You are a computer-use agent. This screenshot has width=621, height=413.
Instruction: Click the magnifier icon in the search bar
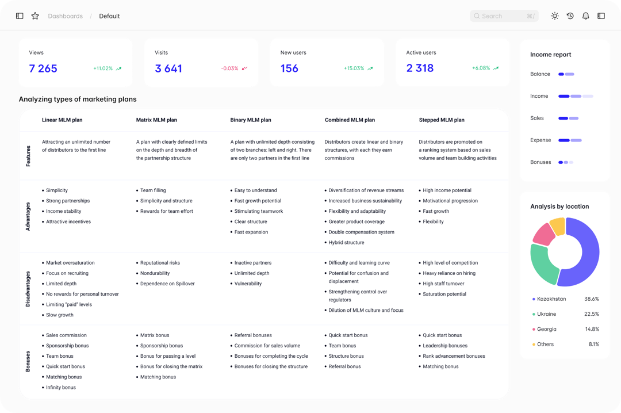click(x=477, y=16)
